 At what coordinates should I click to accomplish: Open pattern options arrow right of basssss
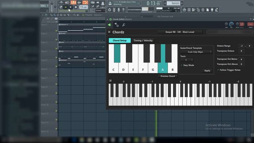tap(182, 3)
